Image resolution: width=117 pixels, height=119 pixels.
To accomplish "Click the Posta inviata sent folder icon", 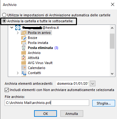I will 24,43.
